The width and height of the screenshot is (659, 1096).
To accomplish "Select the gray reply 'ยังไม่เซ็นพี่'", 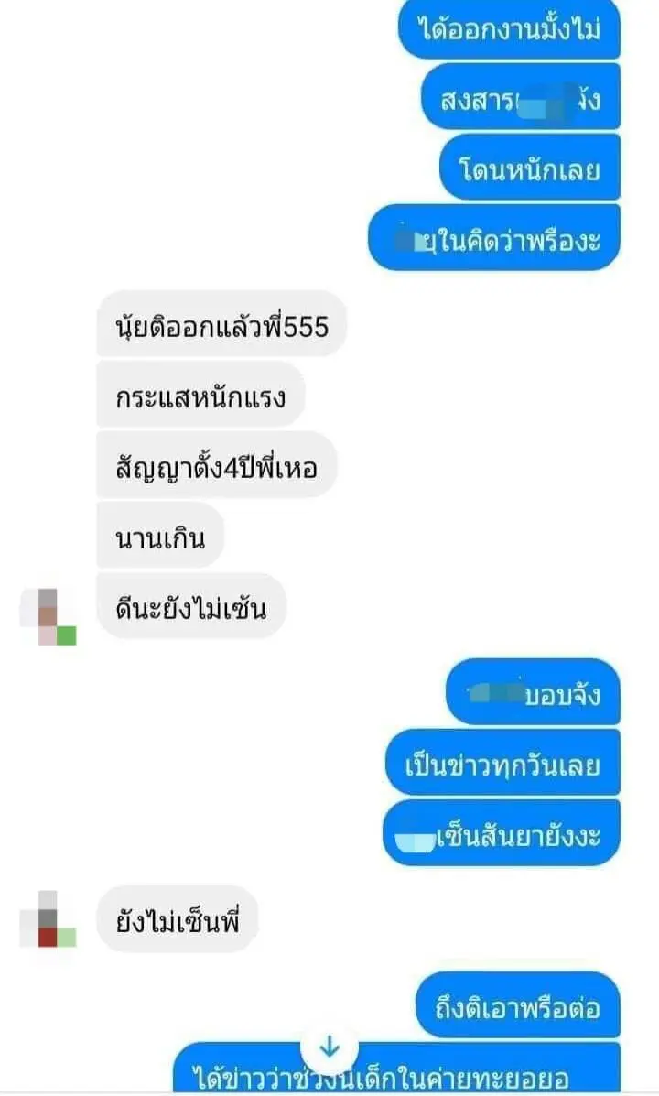I will (178, 920).
